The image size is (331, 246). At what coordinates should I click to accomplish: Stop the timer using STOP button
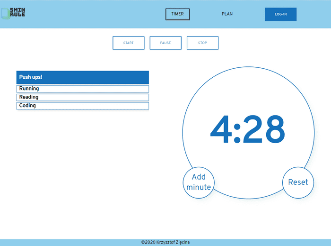coord(202,43)
